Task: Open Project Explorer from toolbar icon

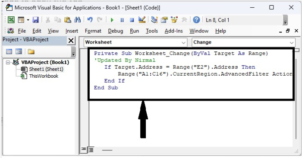Action: point(154,20)
